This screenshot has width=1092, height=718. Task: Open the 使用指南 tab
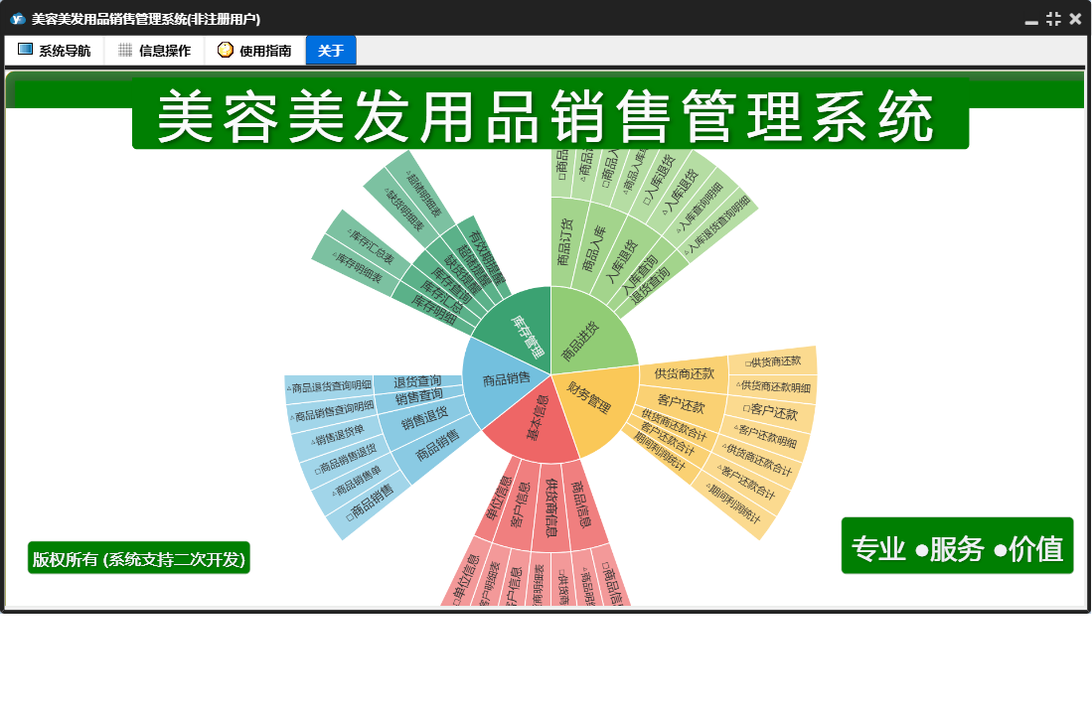tap(255, 50)
